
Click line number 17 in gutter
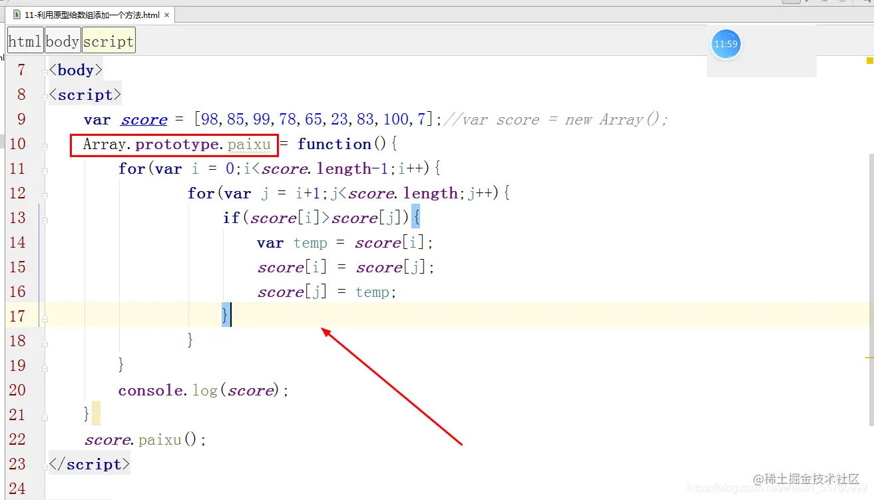pos(18,316)
